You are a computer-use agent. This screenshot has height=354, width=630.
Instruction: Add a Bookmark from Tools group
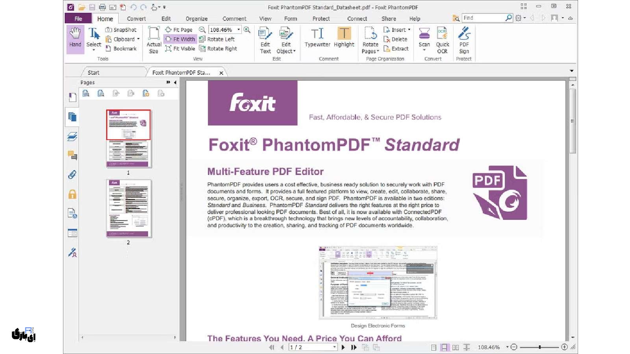tap(121, 49)
